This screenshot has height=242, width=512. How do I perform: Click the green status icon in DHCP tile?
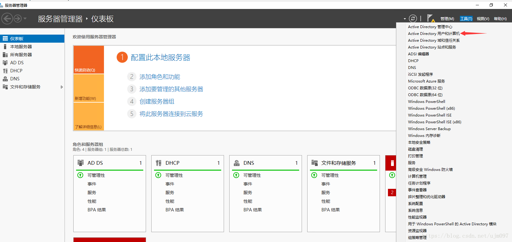pos(158,175)
